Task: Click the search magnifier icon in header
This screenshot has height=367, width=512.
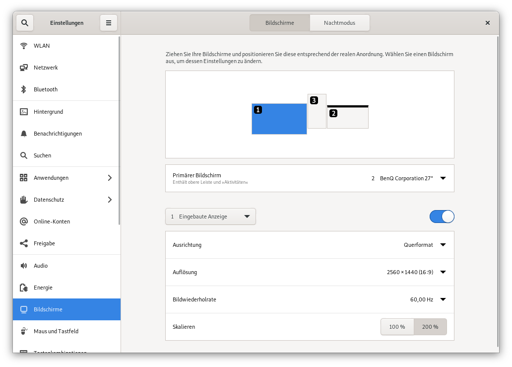Action: (x=25, y=23)
